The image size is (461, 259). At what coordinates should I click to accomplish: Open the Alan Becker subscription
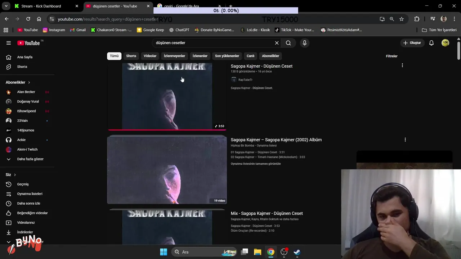27,92
